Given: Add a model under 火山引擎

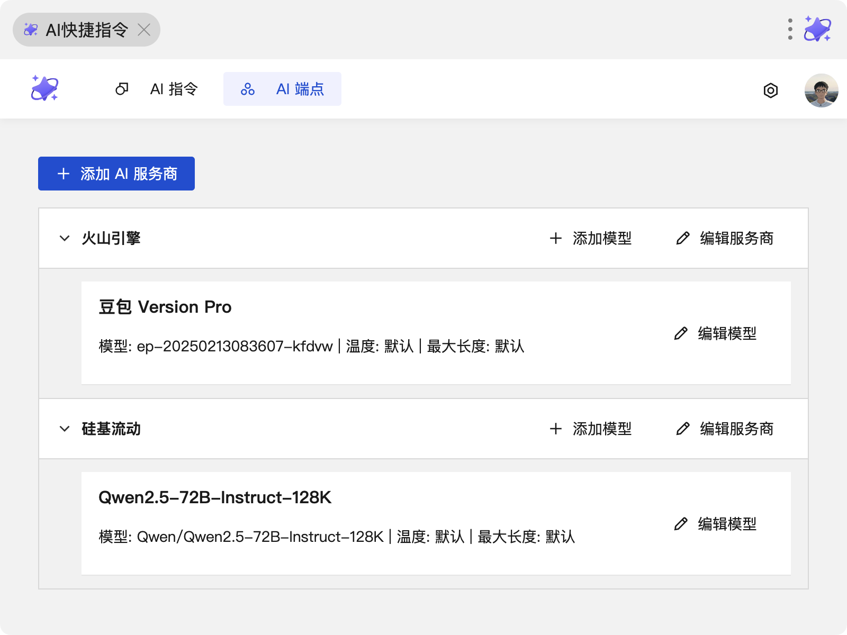Looking at the screenshot, I should (591, 238).
